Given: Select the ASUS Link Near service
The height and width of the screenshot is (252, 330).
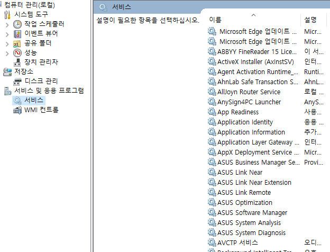Looking at the screenshot, I should 240,173.
